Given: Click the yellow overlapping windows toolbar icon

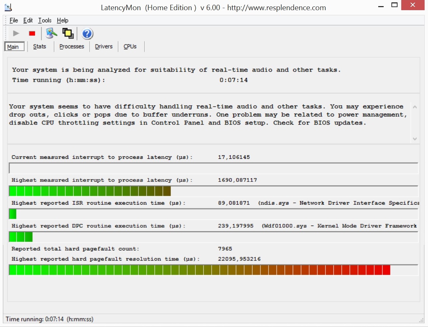Looking at the screenshot, I should point(68,33).
